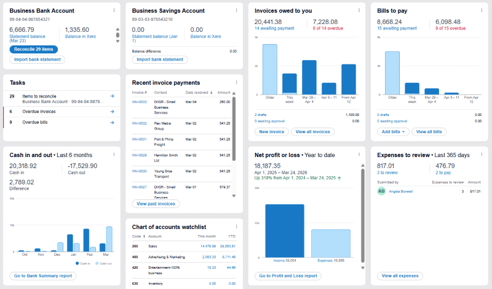The width and height of the screenshot is (492, 289).
Task: Click Sales this month value 14,479.89
Action: [x=208, y=247]
